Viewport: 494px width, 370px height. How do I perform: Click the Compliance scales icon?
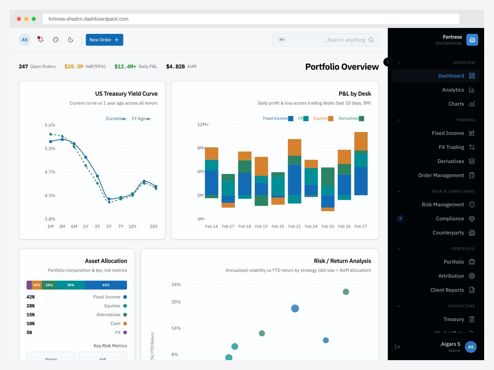pyautogui.click(x=472, y=219)
